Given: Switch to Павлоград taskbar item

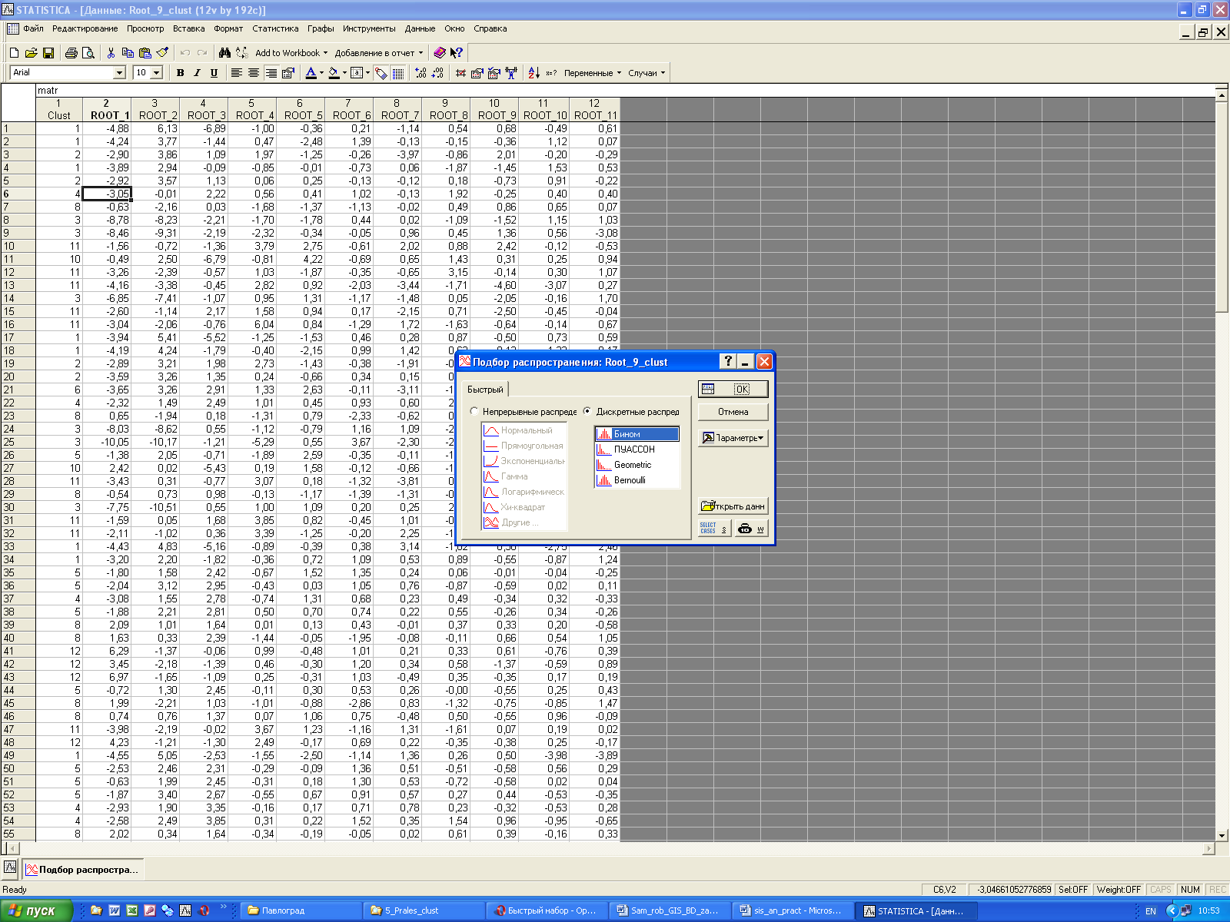Looking at the screenshot, I should [300, 910].
